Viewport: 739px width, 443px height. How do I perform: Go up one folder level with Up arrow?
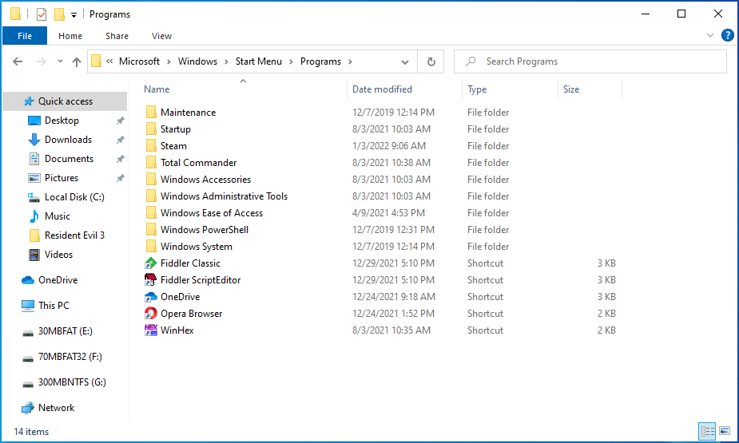click(77, 61)
